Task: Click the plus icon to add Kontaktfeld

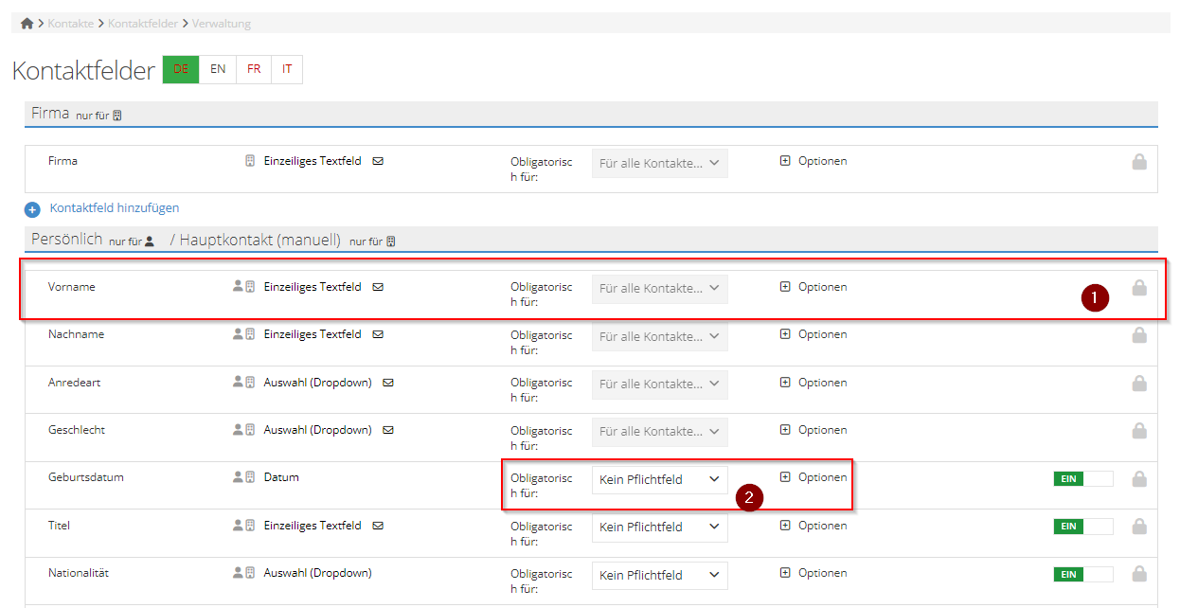Action: coord(32,209)
